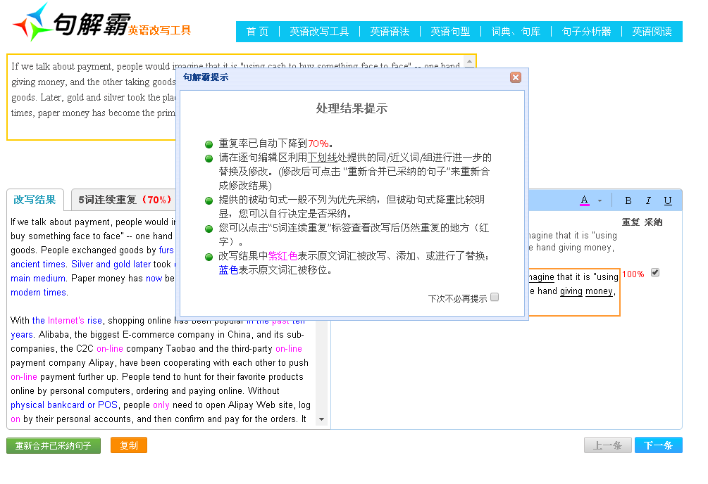Click the 采纳 column header

[653, 222]
